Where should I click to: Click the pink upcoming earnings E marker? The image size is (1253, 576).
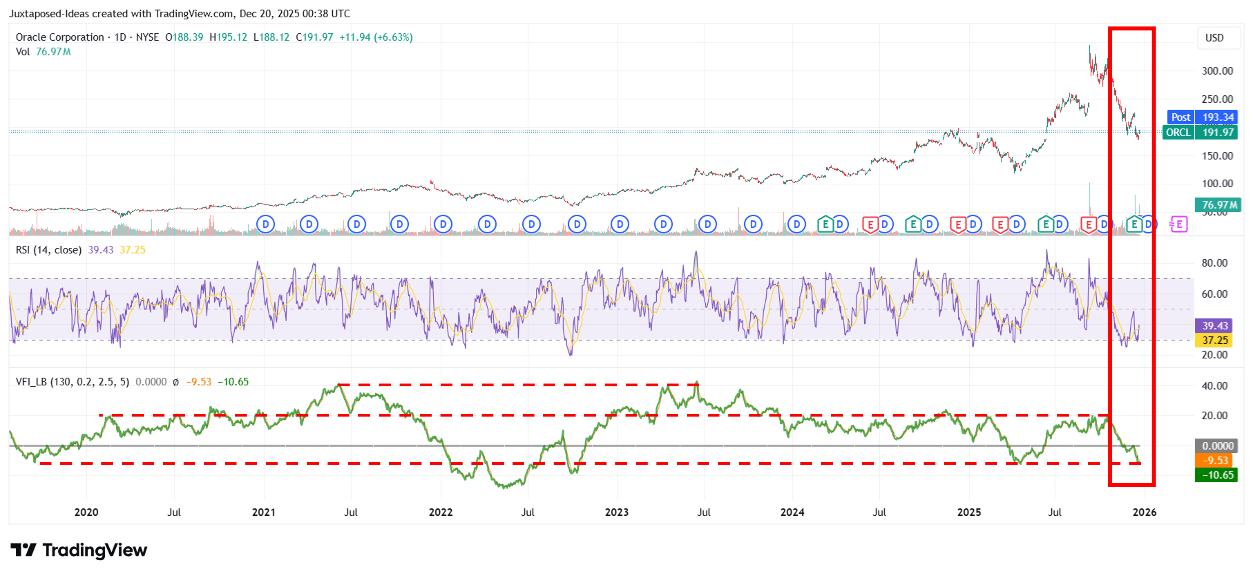click(1179, 224)
